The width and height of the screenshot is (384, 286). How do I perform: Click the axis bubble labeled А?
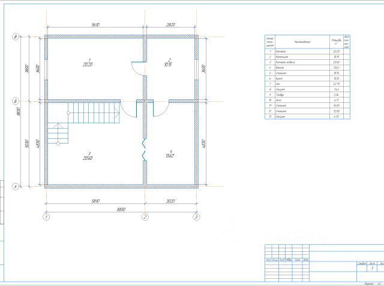point(16,186)
